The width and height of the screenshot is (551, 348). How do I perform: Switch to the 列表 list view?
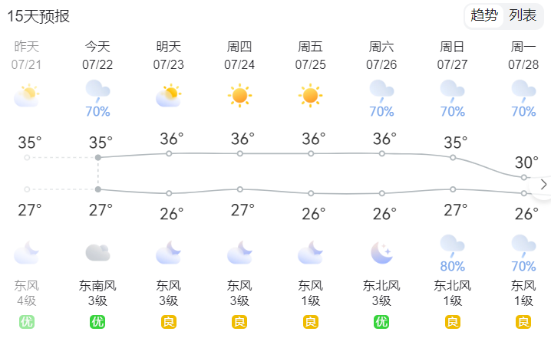(x=523, y=15)
